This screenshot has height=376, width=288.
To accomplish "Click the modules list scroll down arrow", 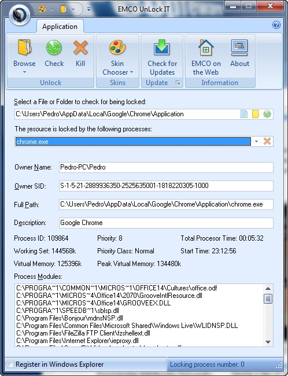I will click(268, 342).
